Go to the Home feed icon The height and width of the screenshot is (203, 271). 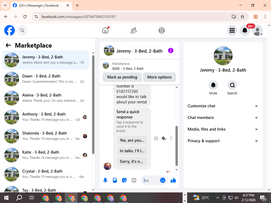pyautogui.click(x=105, y=30)
